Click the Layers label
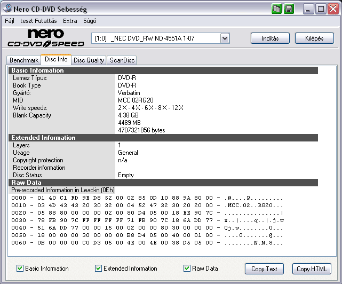 [21, 145]
